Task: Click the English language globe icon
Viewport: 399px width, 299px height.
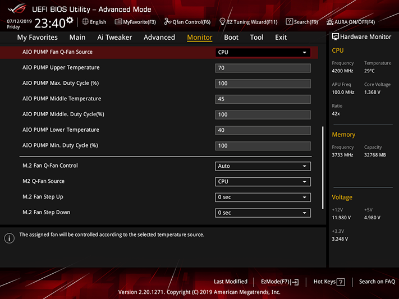Action: 85,22
